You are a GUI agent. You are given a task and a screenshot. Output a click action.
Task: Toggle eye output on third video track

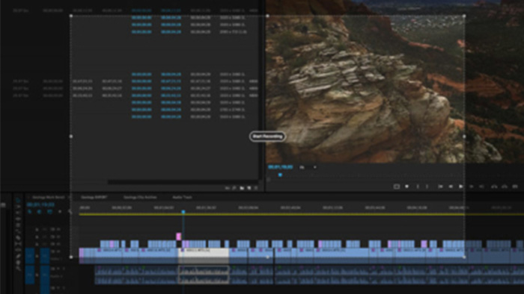(58, 244)
